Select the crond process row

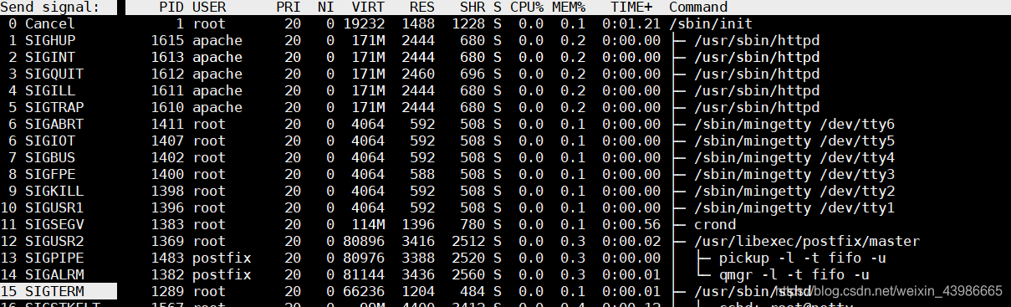(x=568, y=224)
